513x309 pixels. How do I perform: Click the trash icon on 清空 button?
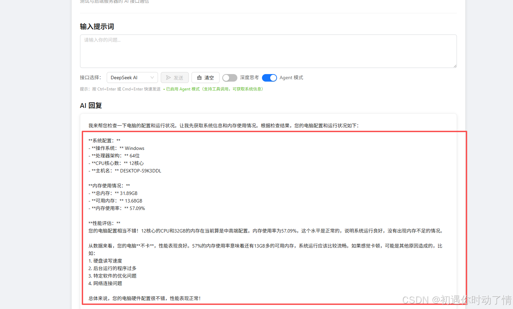tap(200, 78)
